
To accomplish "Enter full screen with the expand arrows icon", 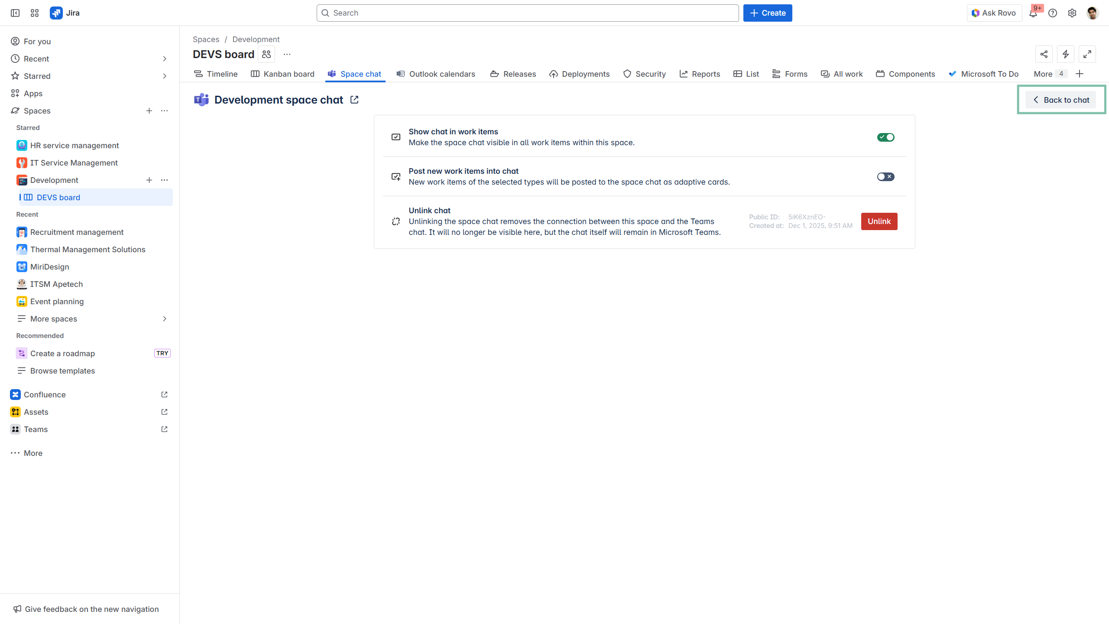I will pyautogui.click(x=1087, y=54).
